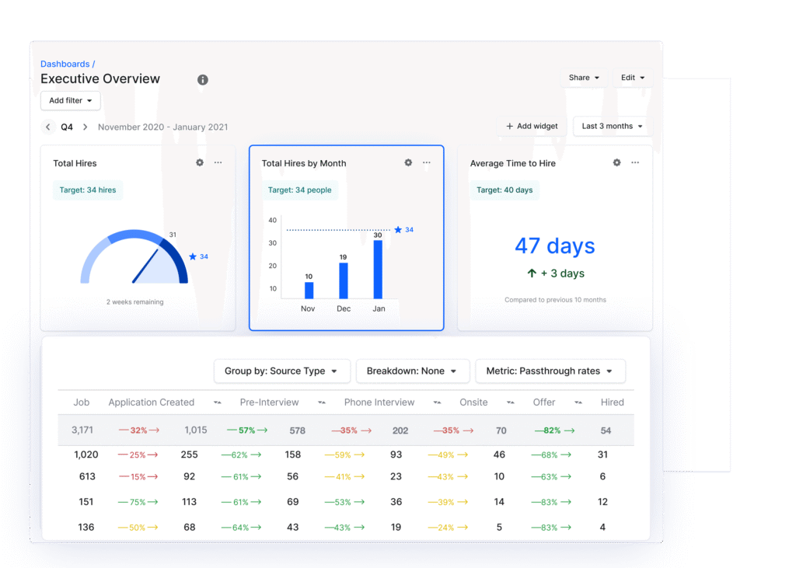
Task: Click the Add widget button
Action: coord(532,126)
